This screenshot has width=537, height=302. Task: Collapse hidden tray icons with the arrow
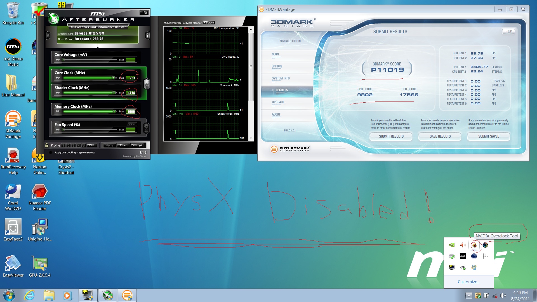coord(469,296)
